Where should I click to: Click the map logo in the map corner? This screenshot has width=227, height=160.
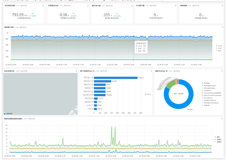[8, 114]
